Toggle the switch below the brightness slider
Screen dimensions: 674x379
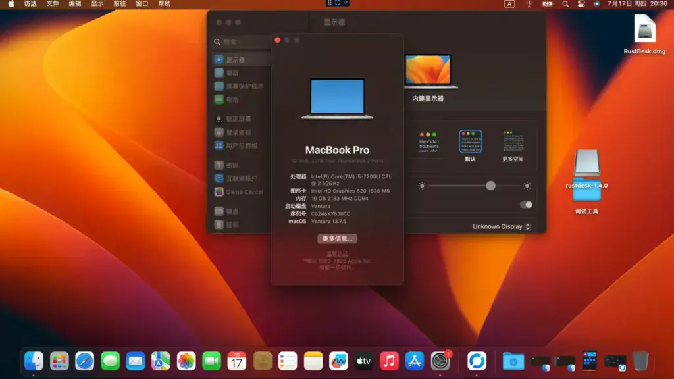point(526,205)
